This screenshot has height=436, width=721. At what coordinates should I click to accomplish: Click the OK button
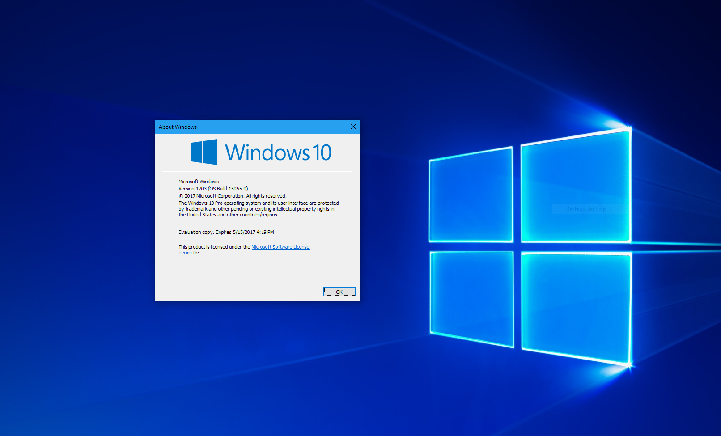(x=339, y=292)
